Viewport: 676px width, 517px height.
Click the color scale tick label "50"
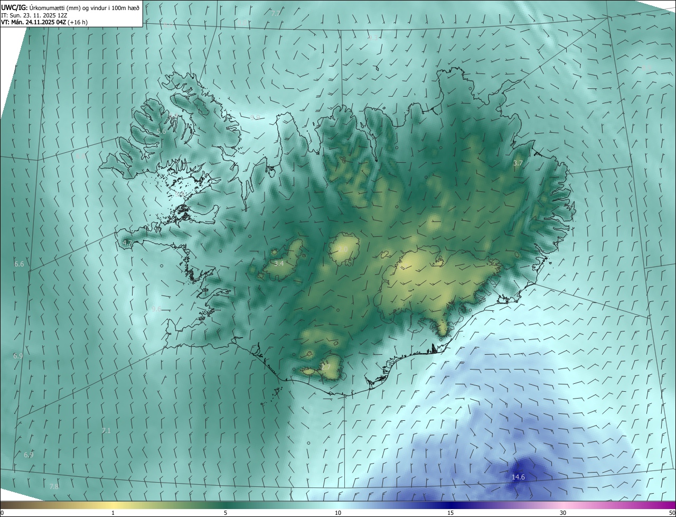point(672,513)
